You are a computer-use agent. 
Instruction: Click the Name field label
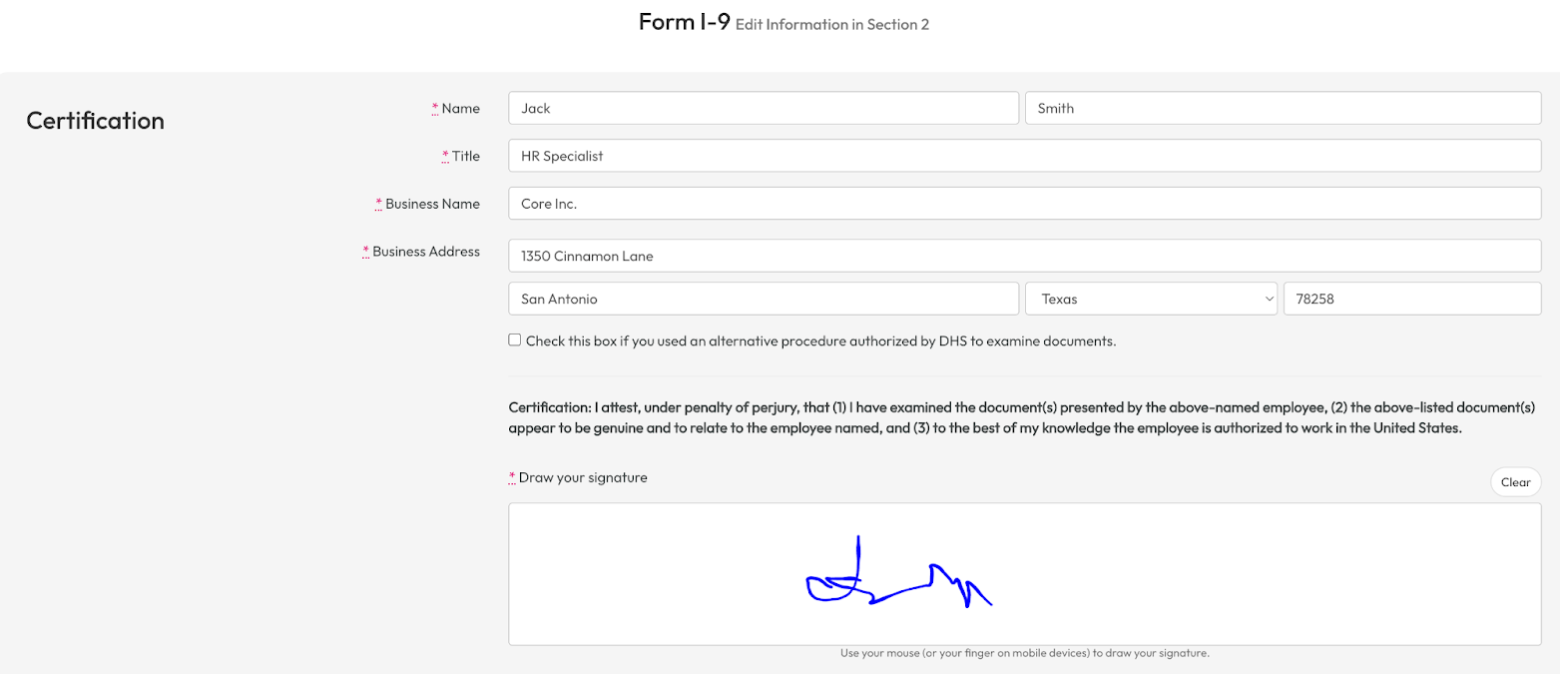(x=460, y=108)
